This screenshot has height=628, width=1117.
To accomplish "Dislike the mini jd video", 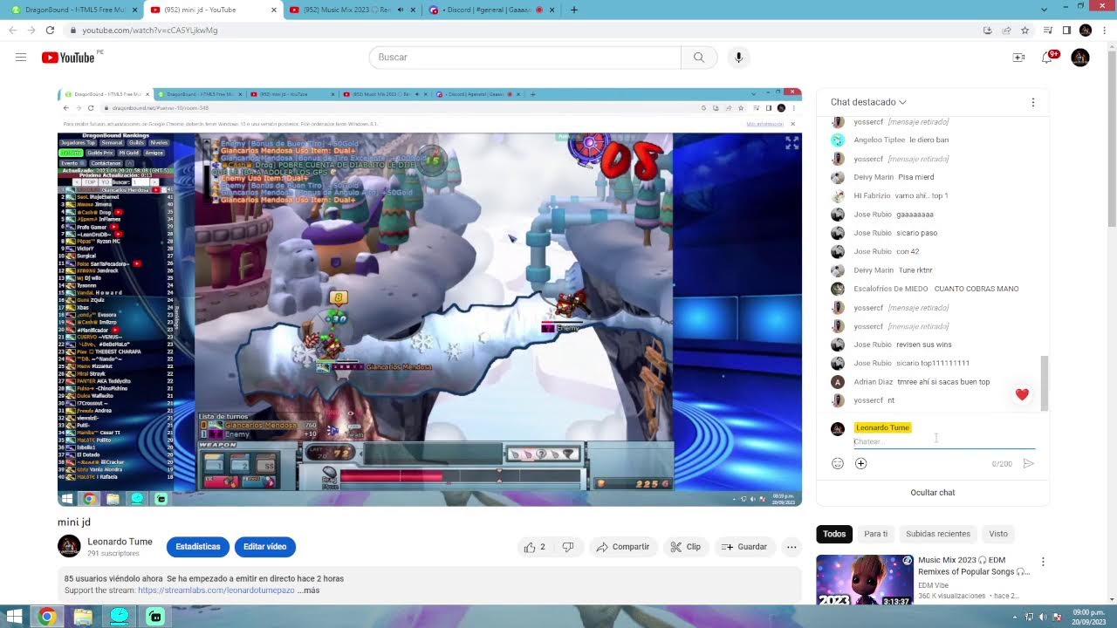I will (x=568, y=547).
